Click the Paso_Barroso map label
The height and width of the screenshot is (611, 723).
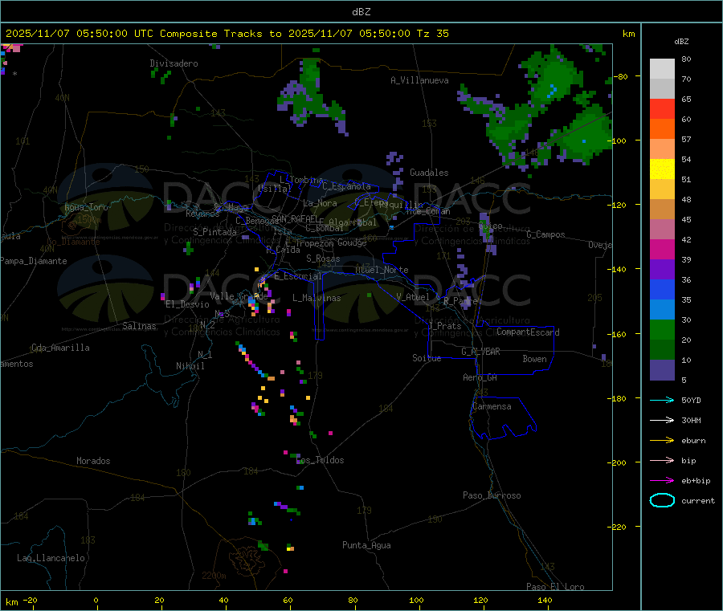492,495
